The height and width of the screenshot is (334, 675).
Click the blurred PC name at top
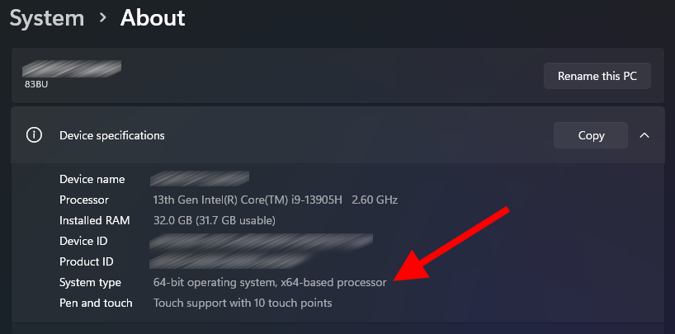(72, 68)
